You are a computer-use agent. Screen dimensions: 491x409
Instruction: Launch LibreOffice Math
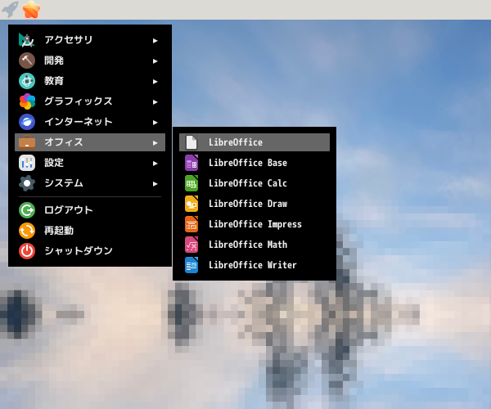point(255,245)
